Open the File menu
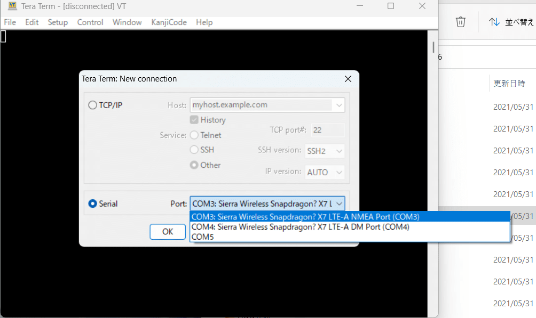Image resolution: width=536 pixels, height=318 pixels. (10, 22)
